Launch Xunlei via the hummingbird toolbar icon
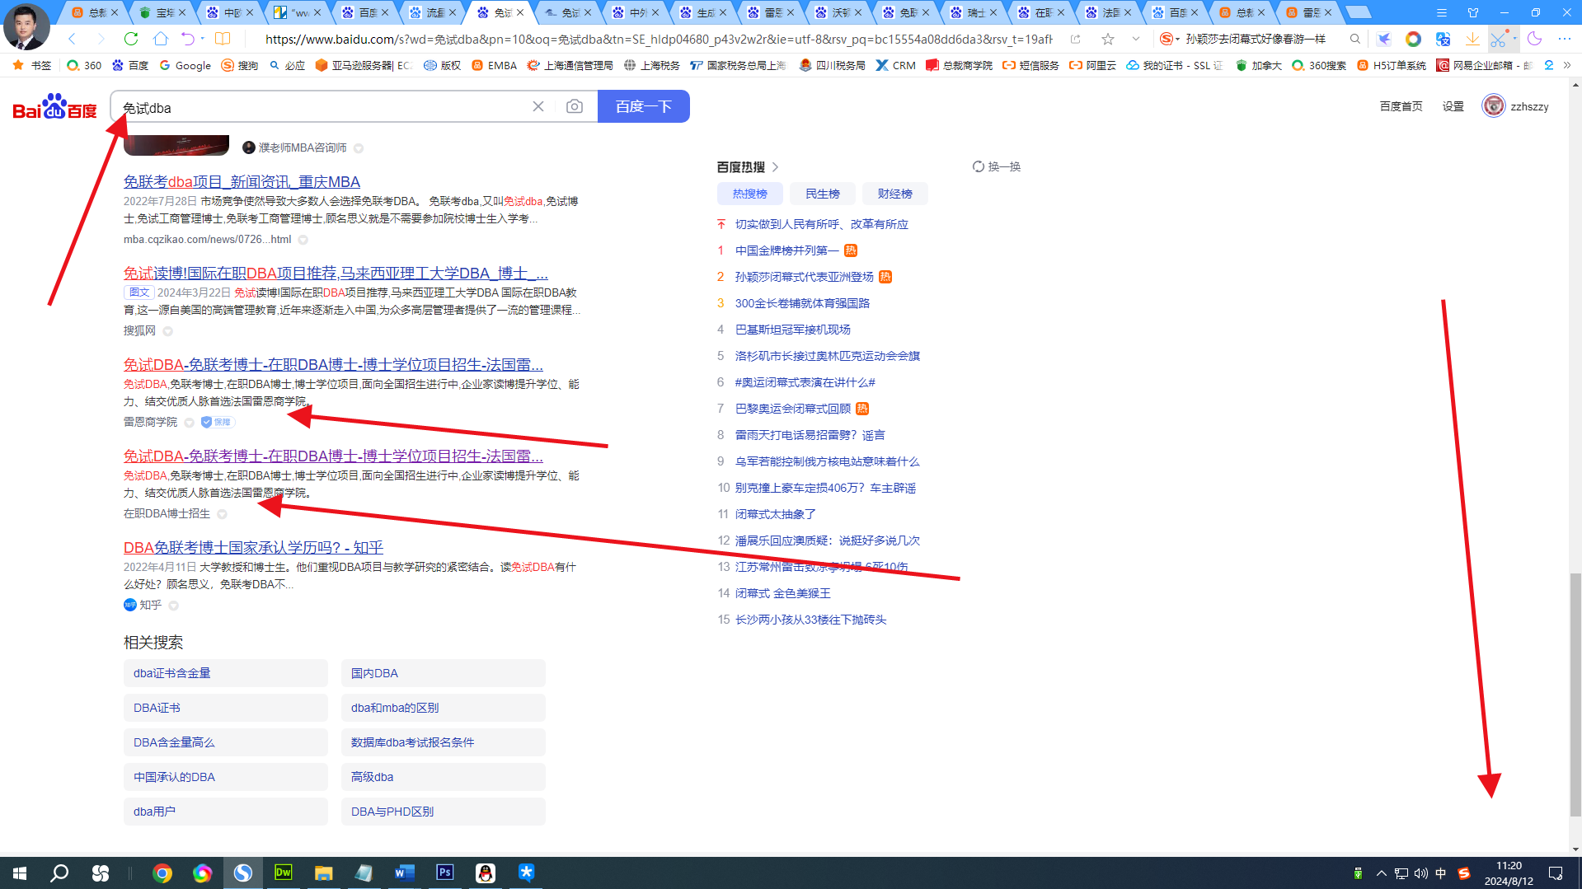 [1384, 40]
